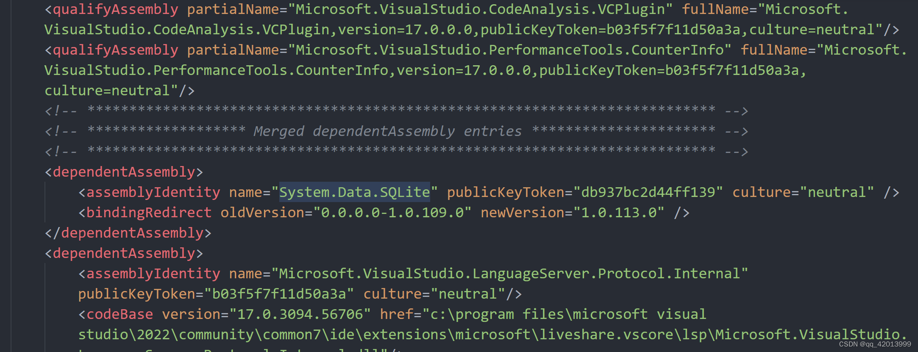Click partialName value Microsoft.VisualStudio.CodeAnalysis.VCPlugin

click(x=480, y=9)
